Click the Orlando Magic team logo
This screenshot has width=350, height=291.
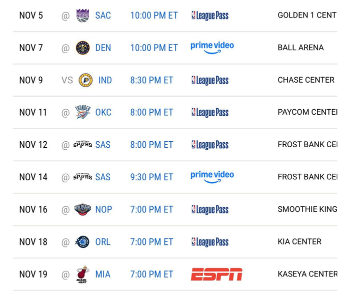pos(82,242)
